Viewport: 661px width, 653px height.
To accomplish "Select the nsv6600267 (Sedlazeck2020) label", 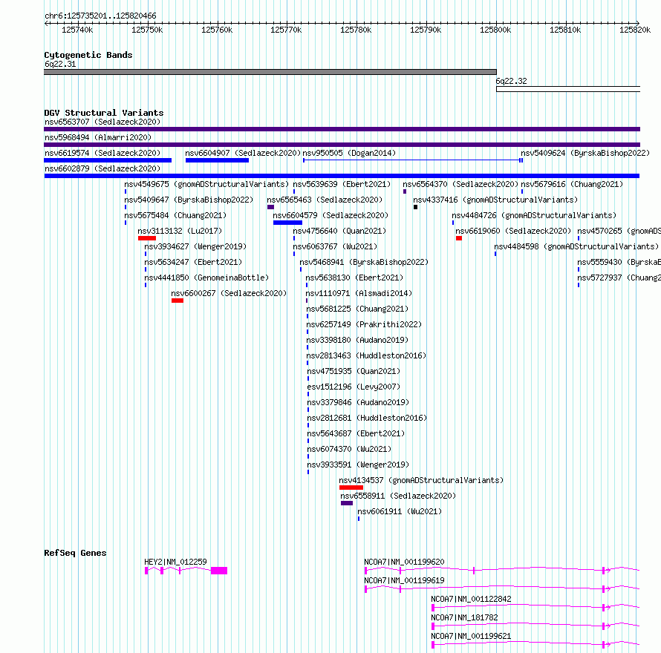I will pyautogui.click(x=229, y=293).
